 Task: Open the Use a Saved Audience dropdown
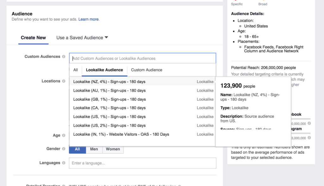pos(82,38)
